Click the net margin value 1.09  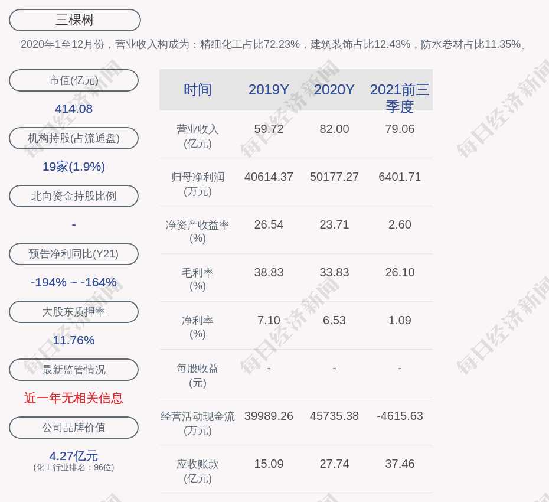[x=400, y=320]
